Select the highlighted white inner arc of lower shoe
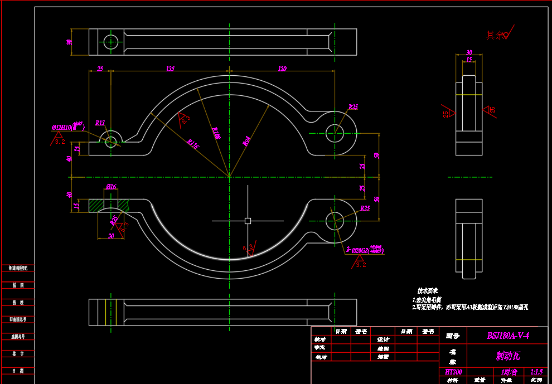This screenshot has height=384, width=552. point(230,259)
